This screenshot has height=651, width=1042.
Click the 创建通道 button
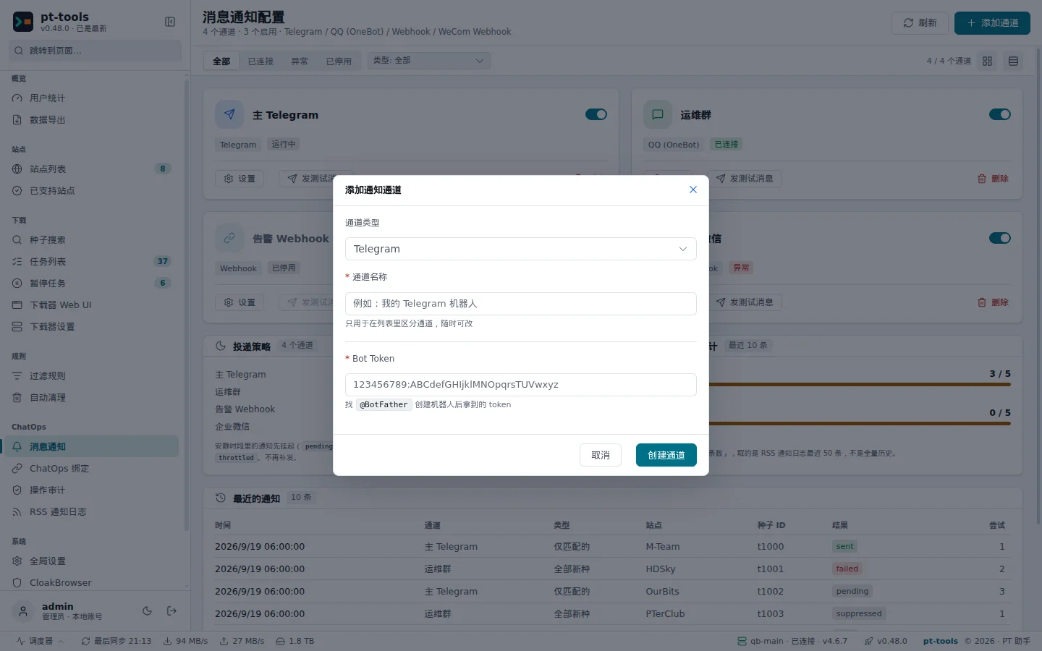[666, 455]
